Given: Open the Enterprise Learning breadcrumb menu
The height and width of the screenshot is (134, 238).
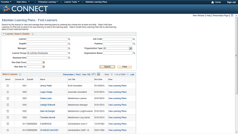Looking at the screenshot, I should tap(48, 2).
